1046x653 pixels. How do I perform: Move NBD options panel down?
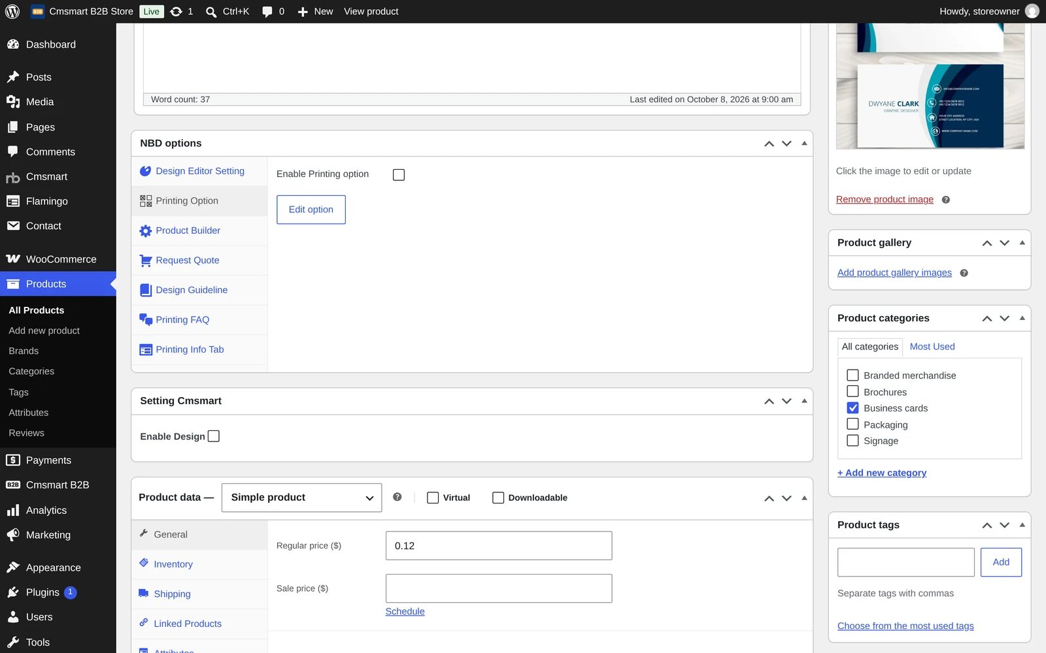click(x=786, y=144)
